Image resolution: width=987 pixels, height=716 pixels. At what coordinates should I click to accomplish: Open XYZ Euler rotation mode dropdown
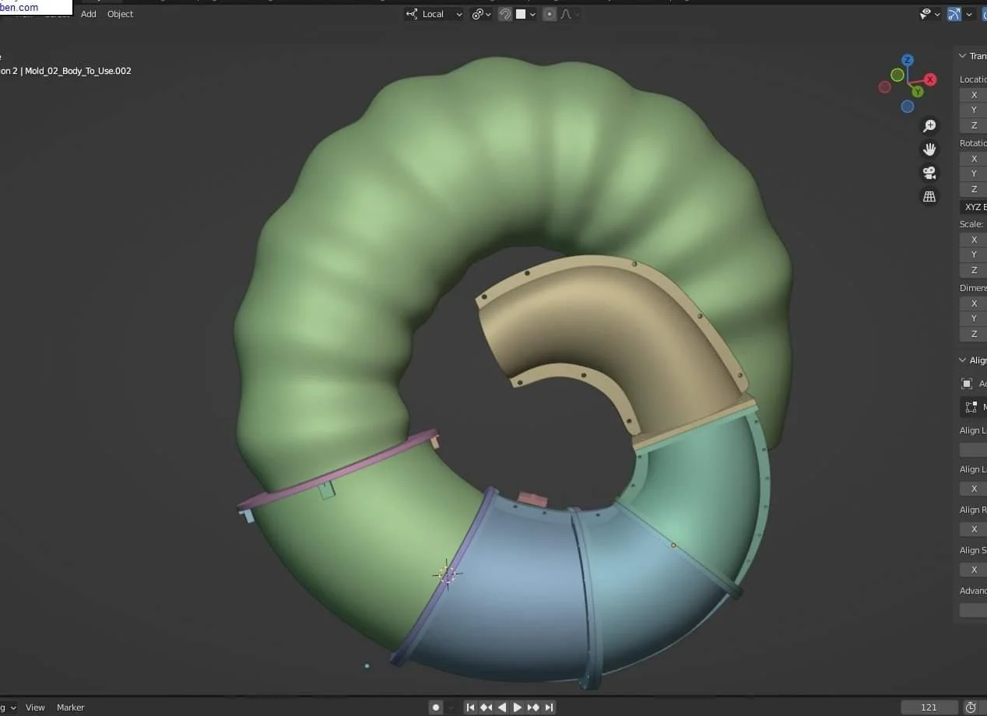point(973,207)
